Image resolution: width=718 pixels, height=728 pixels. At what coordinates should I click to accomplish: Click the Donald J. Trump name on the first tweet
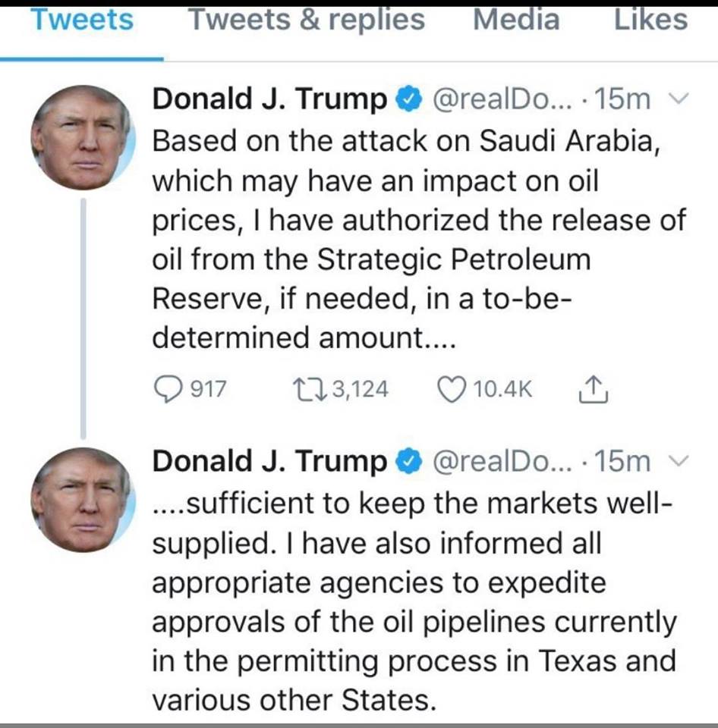point(269,100)
